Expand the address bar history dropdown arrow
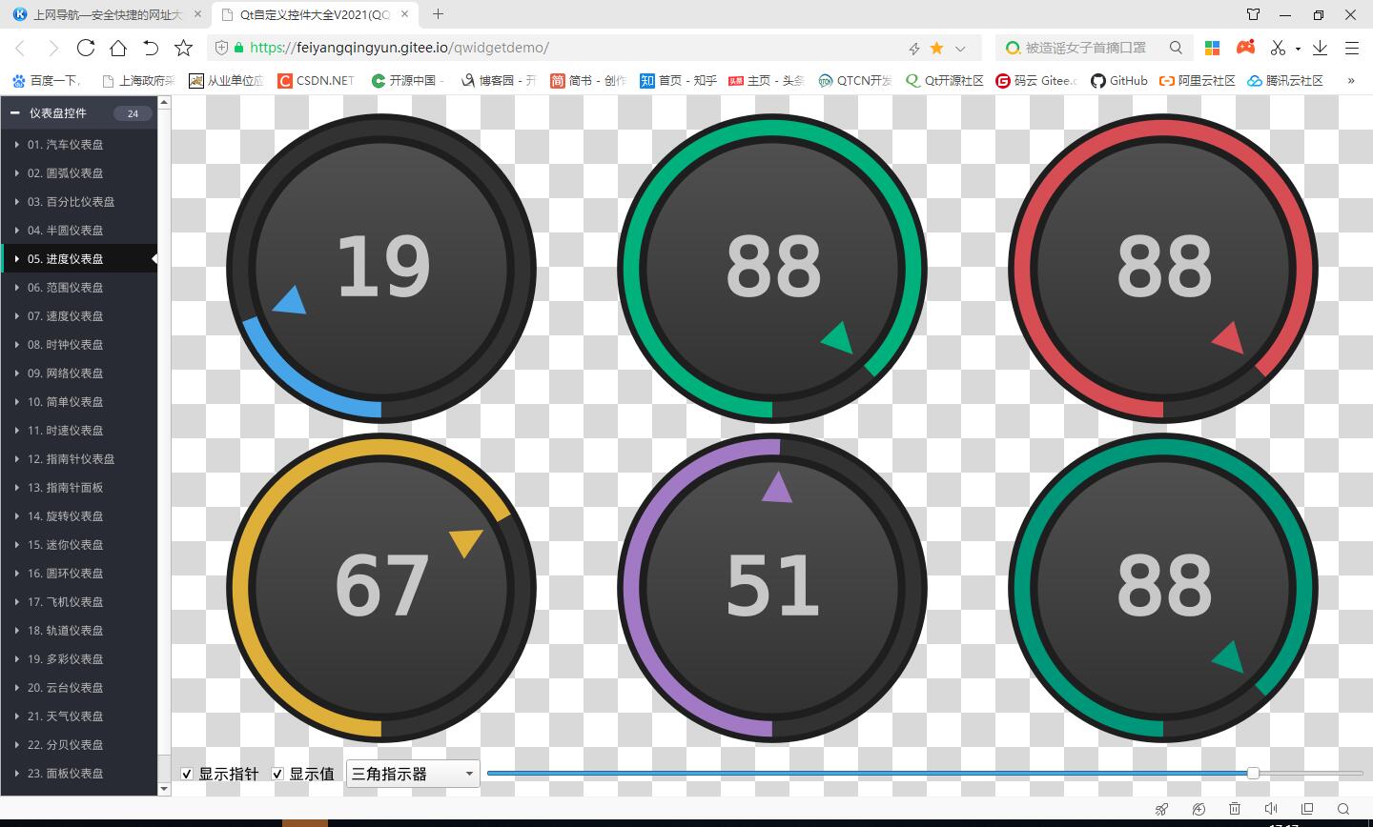Image resolution: width=1373 pixels, height=827 pixels. [961, 48]
